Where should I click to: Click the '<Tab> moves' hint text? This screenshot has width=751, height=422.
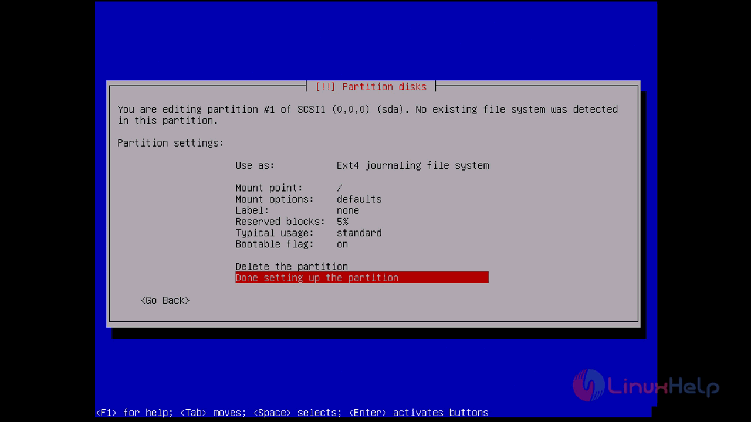click(211, 413)
